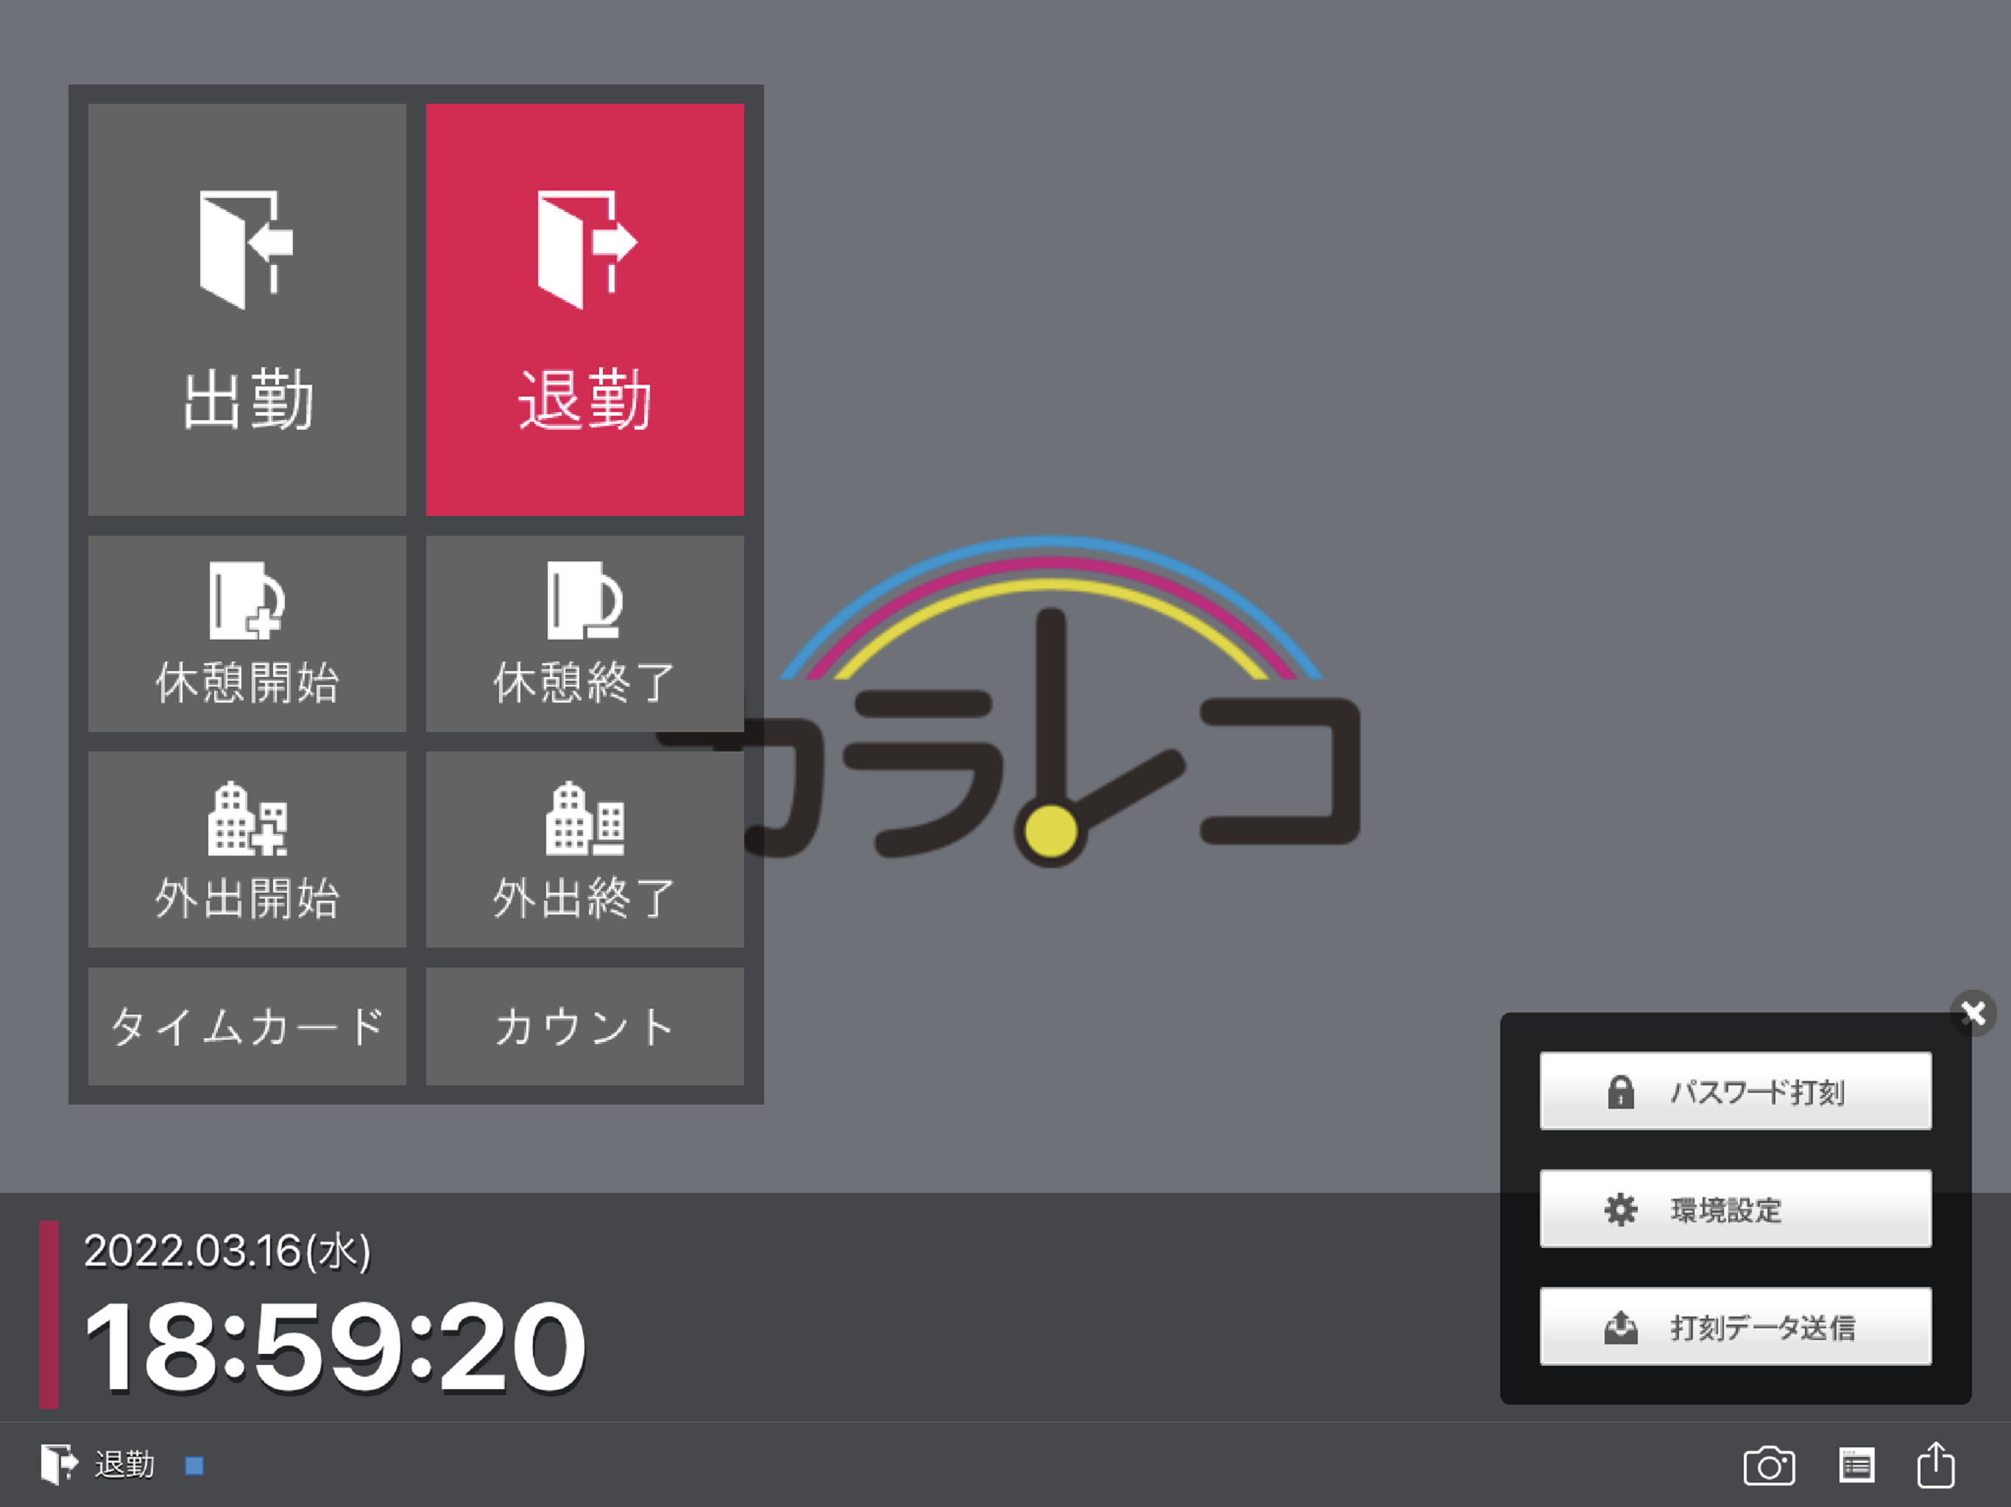
Task: Click the 18:59:20 clock display
Action: [x=335, y=1347]
